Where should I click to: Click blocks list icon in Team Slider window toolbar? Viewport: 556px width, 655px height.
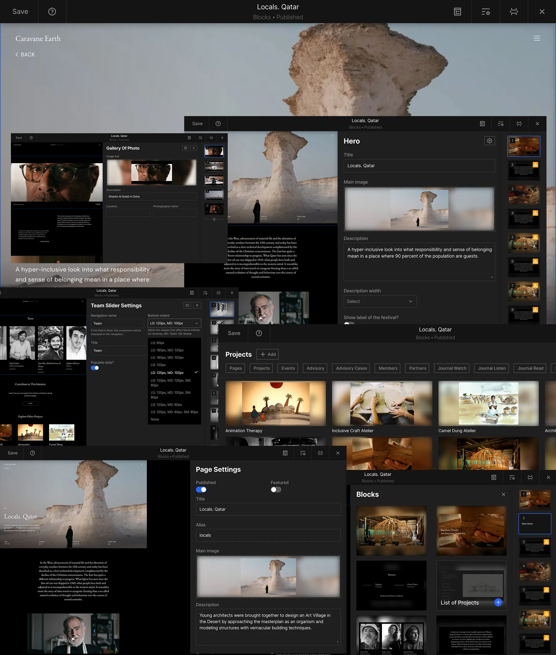[x=192, y=293]
